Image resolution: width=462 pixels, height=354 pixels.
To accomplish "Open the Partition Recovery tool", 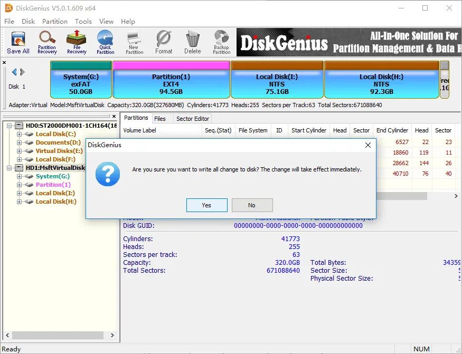I will click(47, 42).
